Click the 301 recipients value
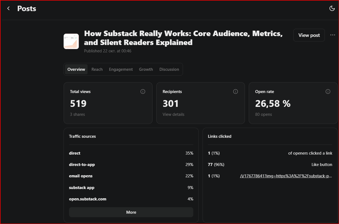 (x=171, y=104)
